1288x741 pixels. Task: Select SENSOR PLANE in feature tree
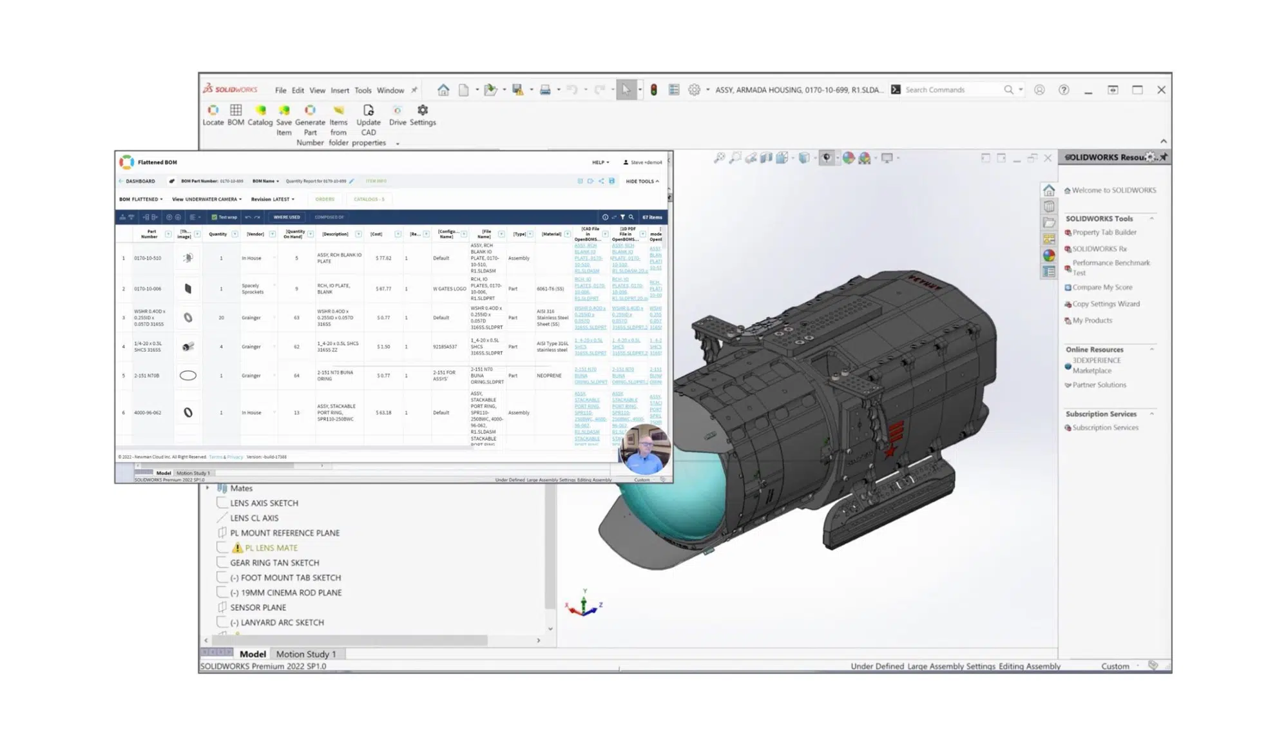[258, 608]
